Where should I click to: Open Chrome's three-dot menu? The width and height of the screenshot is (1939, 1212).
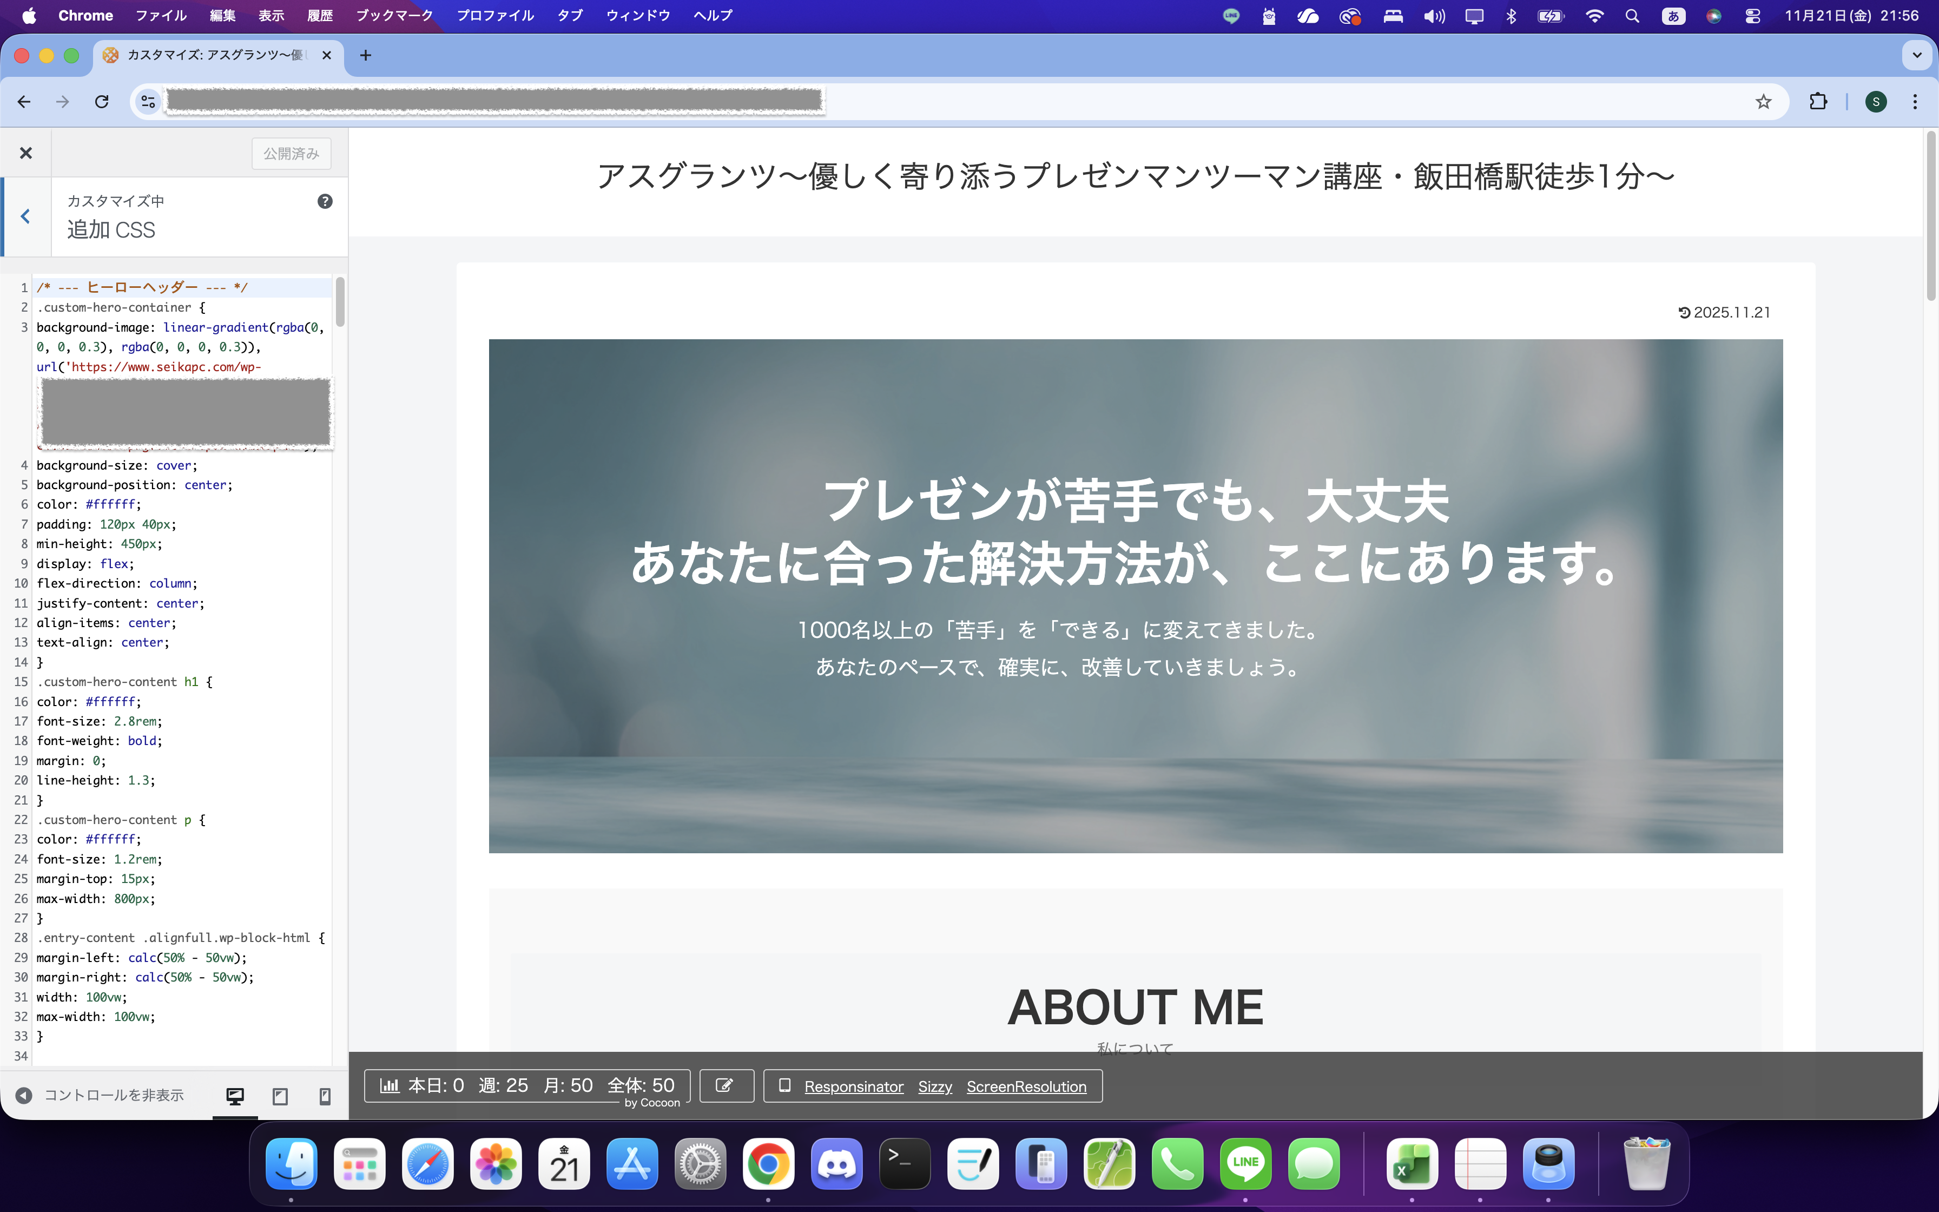tap(1915, 101)
